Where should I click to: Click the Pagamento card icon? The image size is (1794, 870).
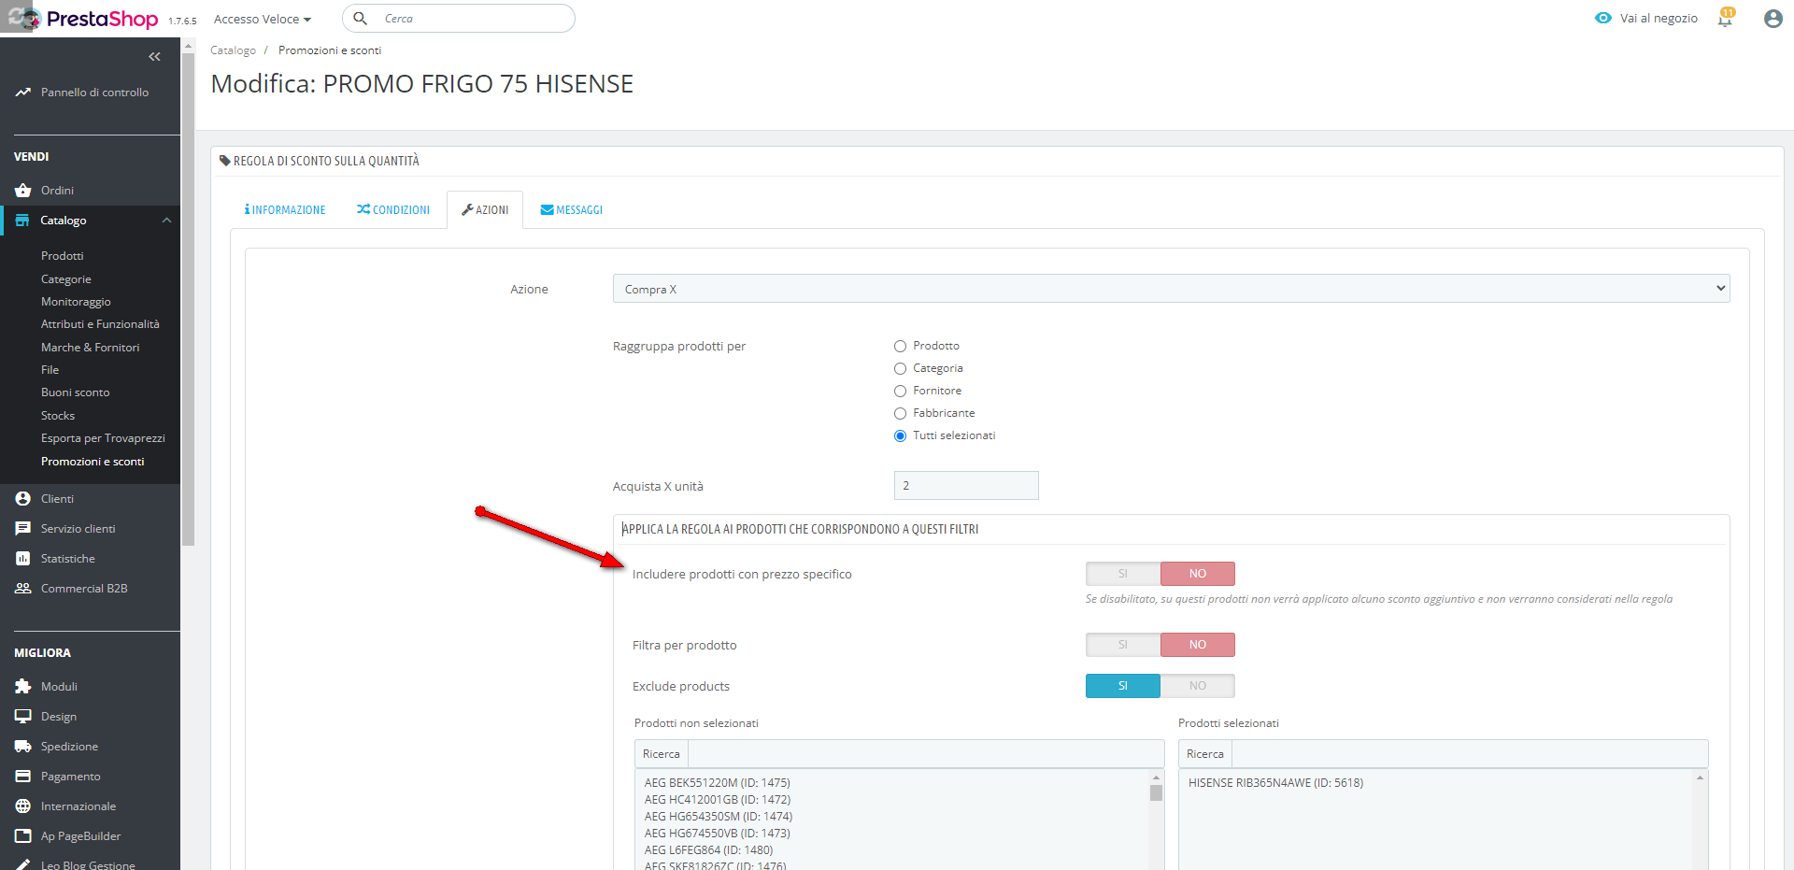point(23,777)
